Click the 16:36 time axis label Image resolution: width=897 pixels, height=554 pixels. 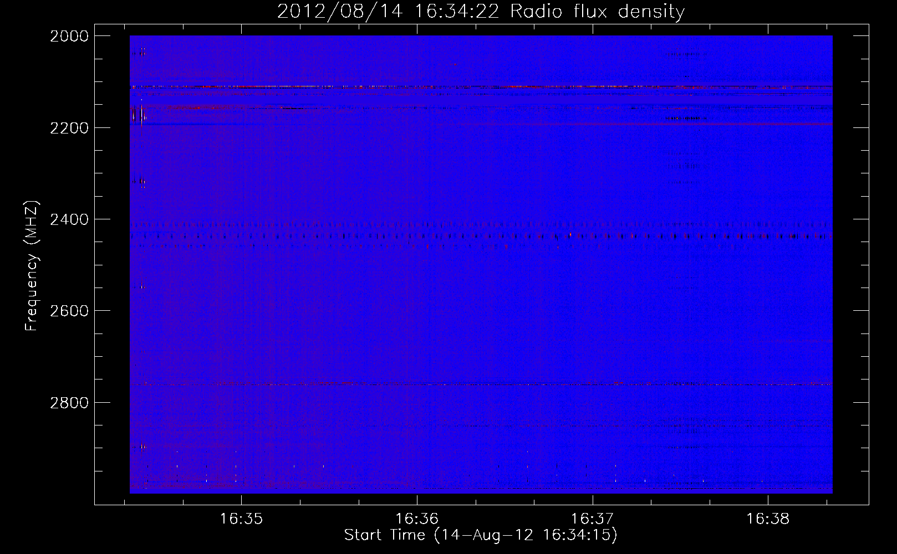tap(417, 519)
